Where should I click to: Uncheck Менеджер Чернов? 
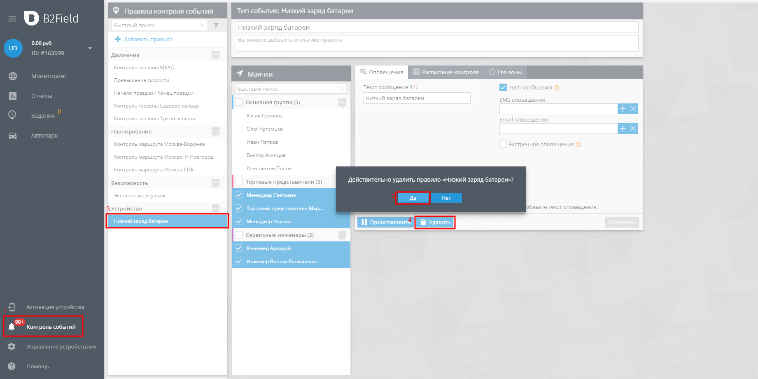point(239,221)
